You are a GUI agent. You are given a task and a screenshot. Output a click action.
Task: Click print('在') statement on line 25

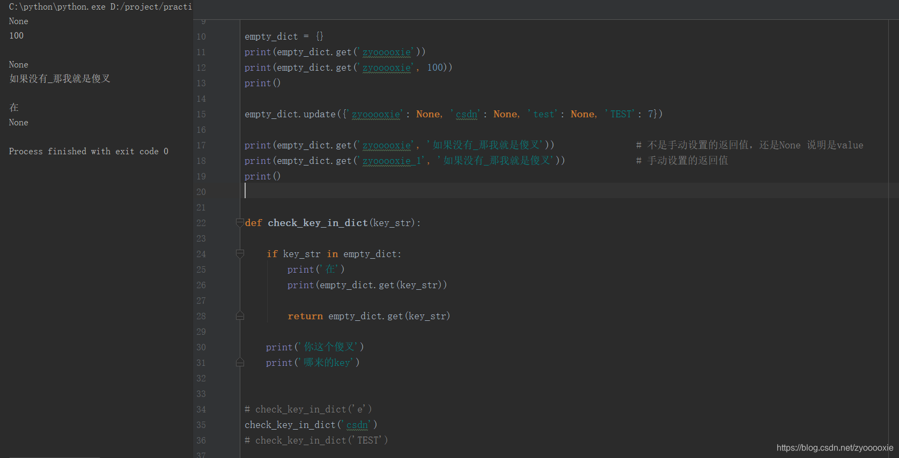pos(316,269)
